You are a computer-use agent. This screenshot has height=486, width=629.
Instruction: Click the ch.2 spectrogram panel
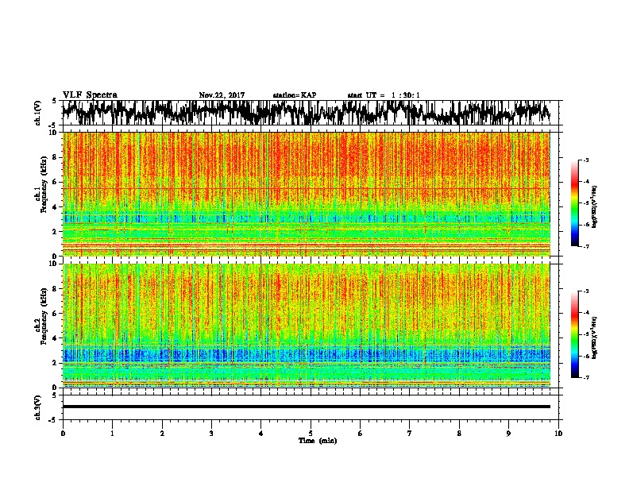coord(307,326)
